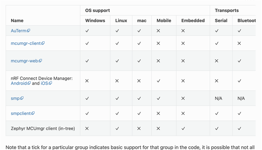Image resolution: width=262 pixels, height=150 pixels.
Task: Click the mcumgr-client Bluetooth cross mark
Action: (x=239, y=43)
